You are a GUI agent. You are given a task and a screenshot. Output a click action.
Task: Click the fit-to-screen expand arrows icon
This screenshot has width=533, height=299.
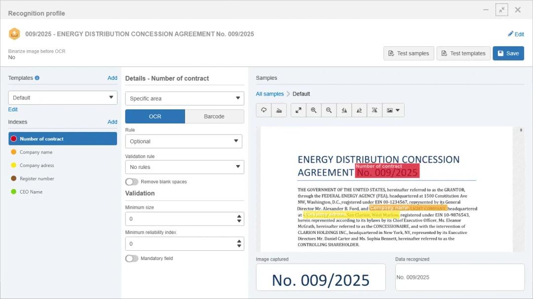299,110
